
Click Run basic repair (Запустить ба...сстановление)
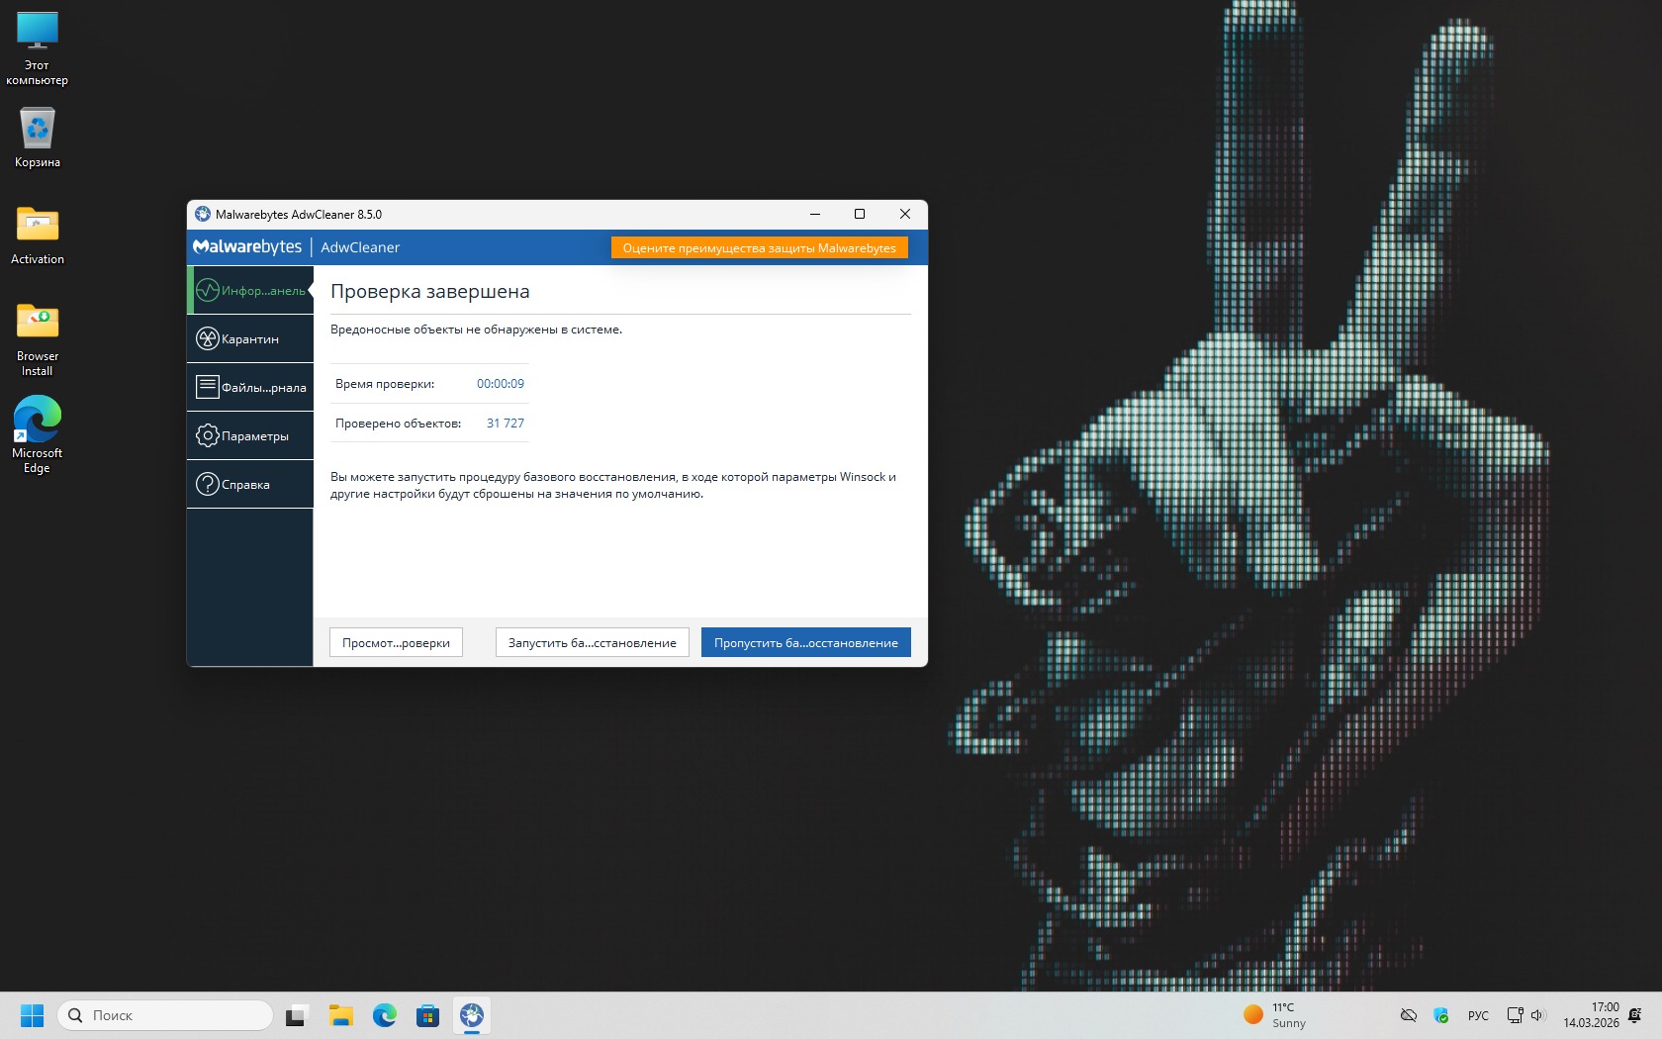pos(592,642)
